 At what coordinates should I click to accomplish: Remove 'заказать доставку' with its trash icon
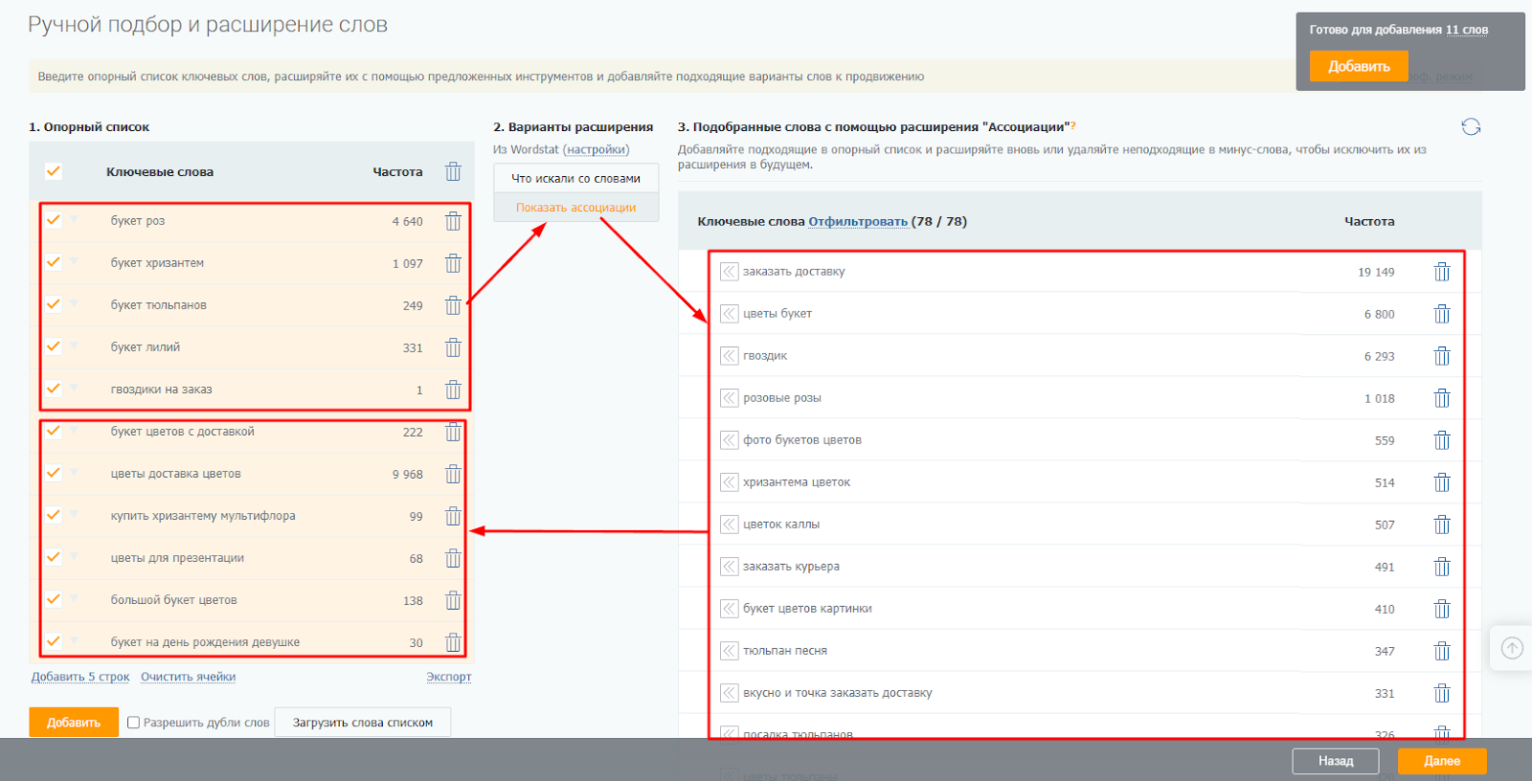pos(1442,272)
